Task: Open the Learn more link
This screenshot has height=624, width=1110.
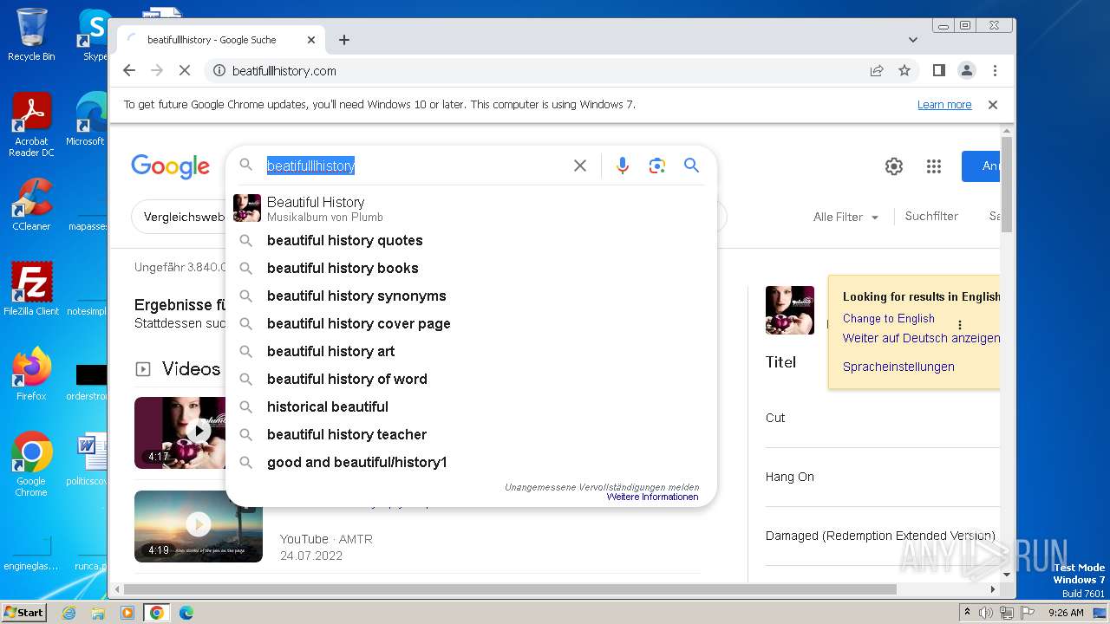Action: 944,105
